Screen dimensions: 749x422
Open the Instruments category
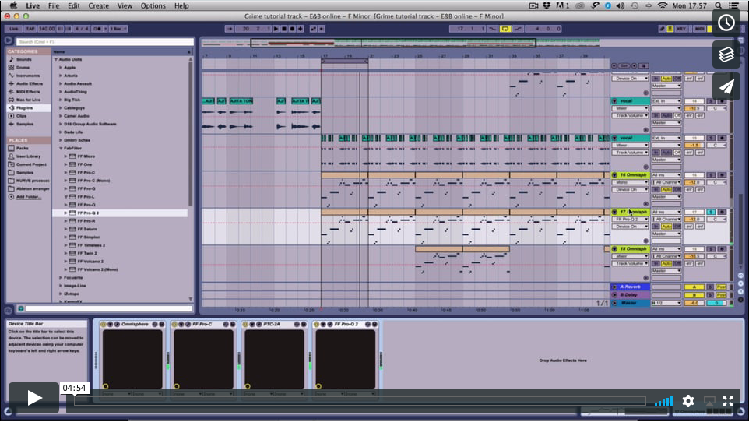click(x=28, y=76)
